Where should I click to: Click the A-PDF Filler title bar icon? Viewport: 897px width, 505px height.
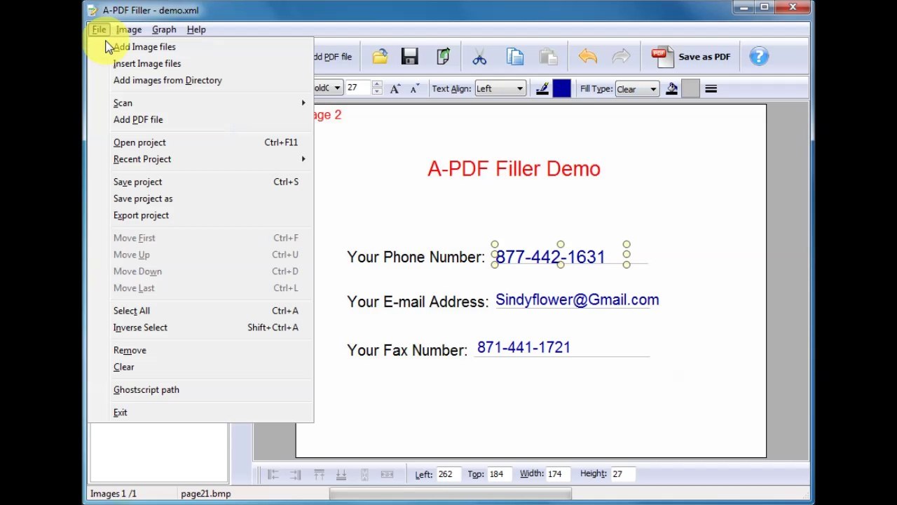93,11
